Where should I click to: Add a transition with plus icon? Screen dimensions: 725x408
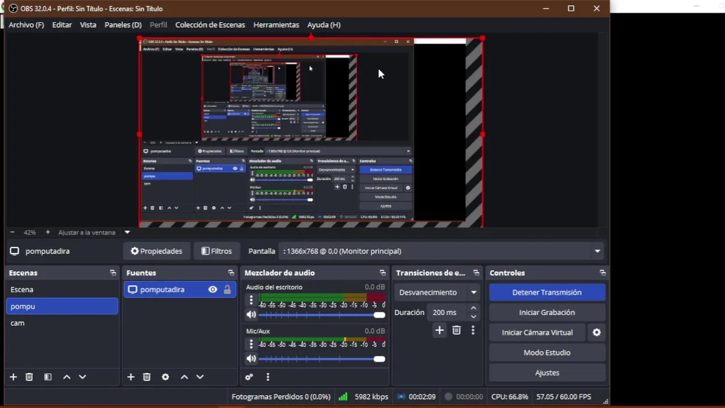pos(439,330)
